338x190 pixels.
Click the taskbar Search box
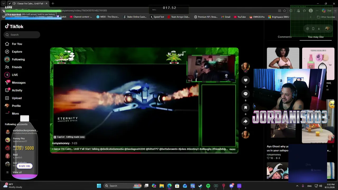point(123,186)
